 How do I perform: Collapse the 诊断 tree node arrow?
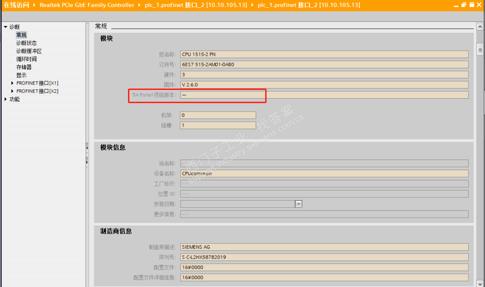click(x=5, y=27)
